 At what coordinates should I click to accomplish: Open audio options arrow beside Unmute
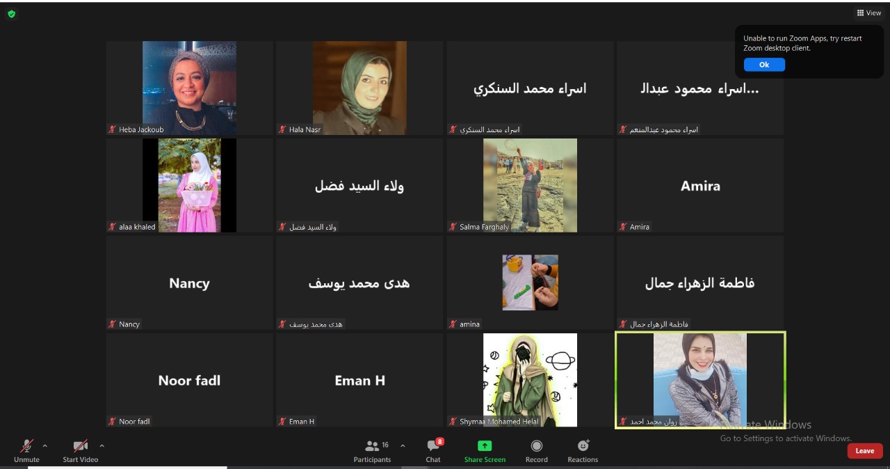pos(45,445)
